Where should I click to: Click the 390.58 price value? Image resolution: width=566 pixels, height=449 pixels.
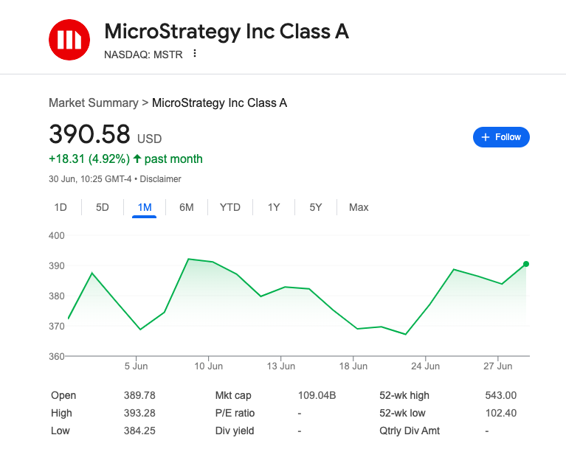point(89,135)
